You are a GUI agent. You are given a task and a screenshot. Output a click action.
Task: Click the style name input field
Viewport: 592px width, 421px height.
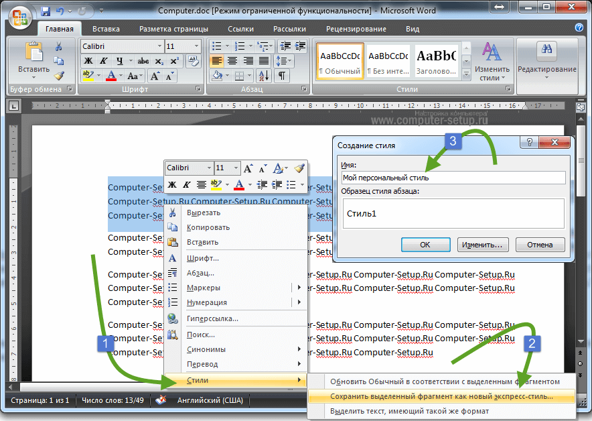[453, 178]
